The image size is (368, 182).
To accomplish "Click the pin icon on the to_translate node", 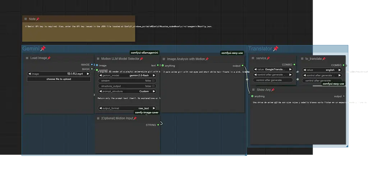I will coord(324,59).
